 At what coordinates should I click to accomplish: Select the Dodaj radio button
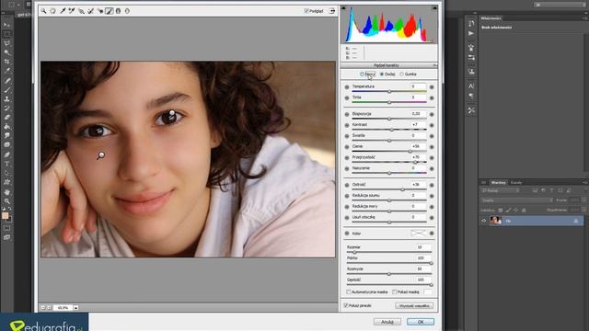[382, 74]
